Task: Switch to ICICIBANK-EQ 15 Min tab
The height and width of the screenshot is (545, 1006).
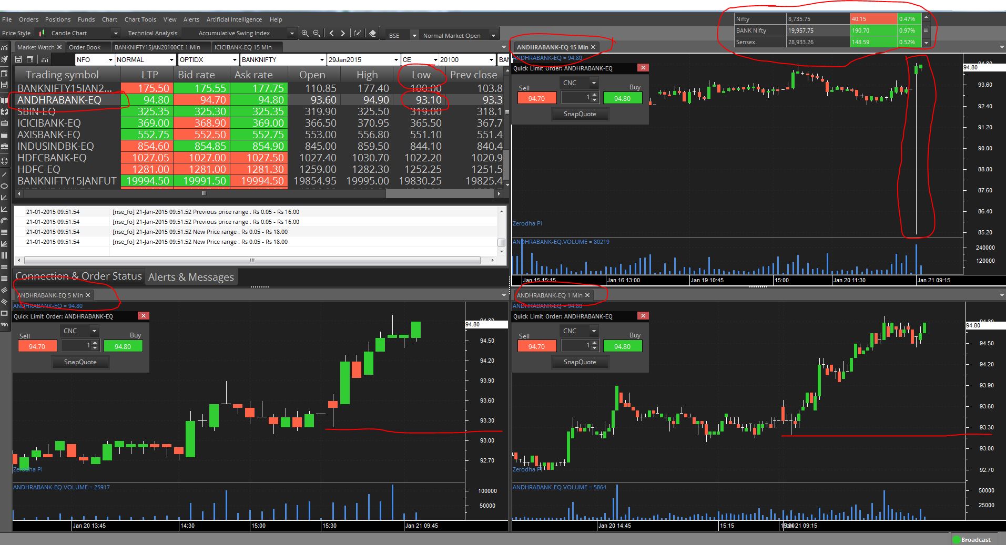Action: click(243, 47)
